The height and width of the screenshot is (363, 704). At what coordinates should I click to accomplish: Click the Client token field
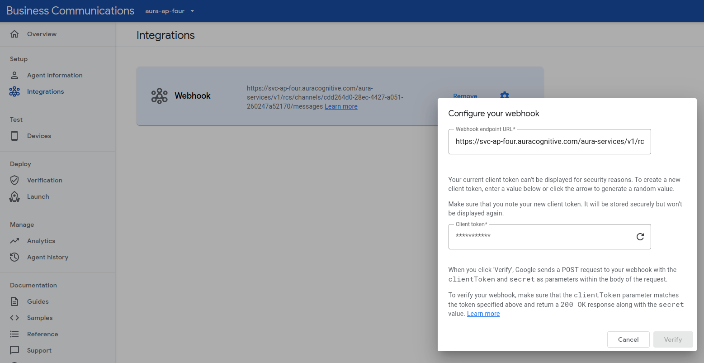coord(549,236)
